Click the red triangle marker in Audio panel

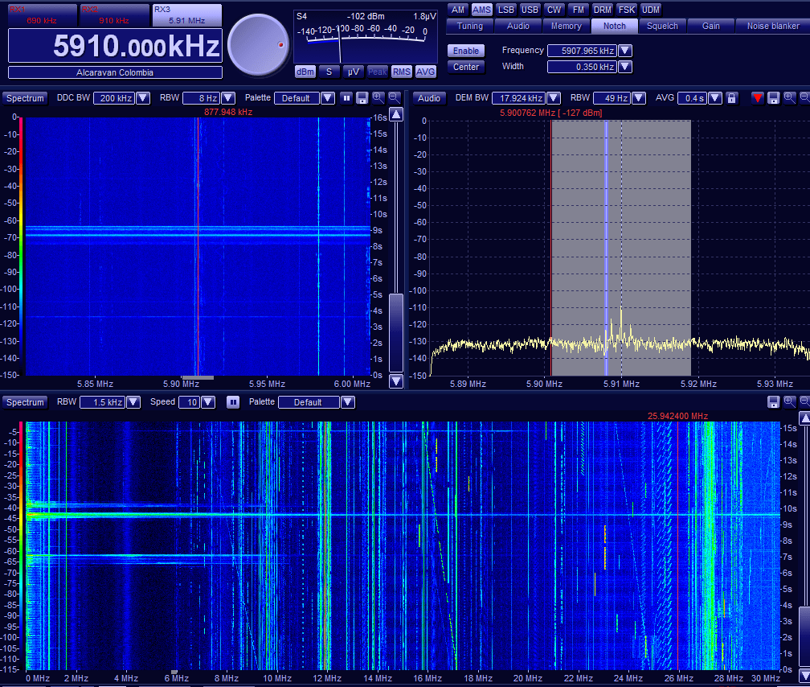click(757, 98)
